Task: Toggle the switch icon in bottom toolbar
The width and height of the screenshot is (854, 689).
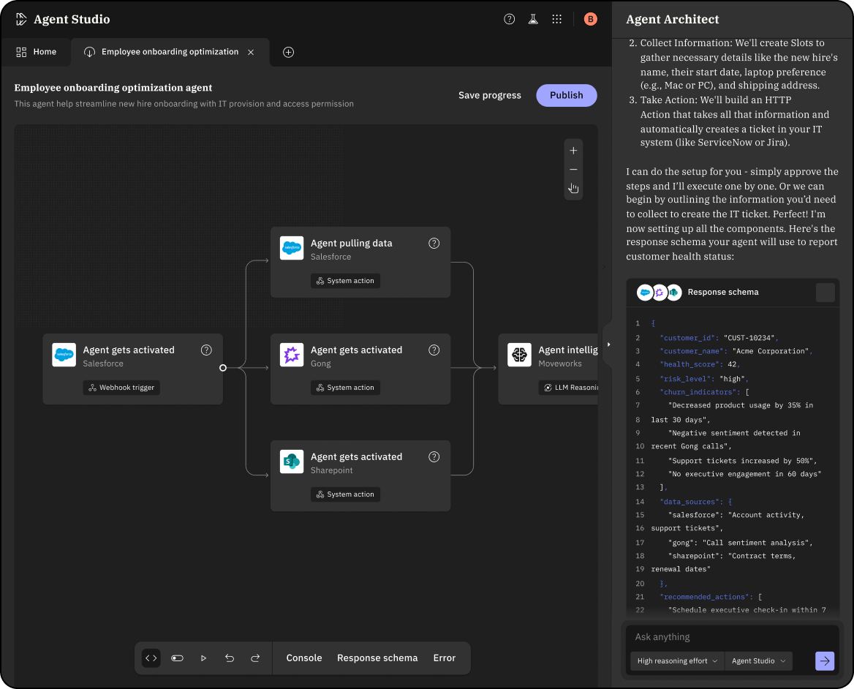Action: (177, 658)
